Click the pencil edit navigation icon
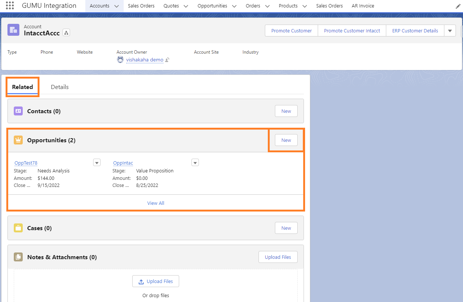 point(458,6)
